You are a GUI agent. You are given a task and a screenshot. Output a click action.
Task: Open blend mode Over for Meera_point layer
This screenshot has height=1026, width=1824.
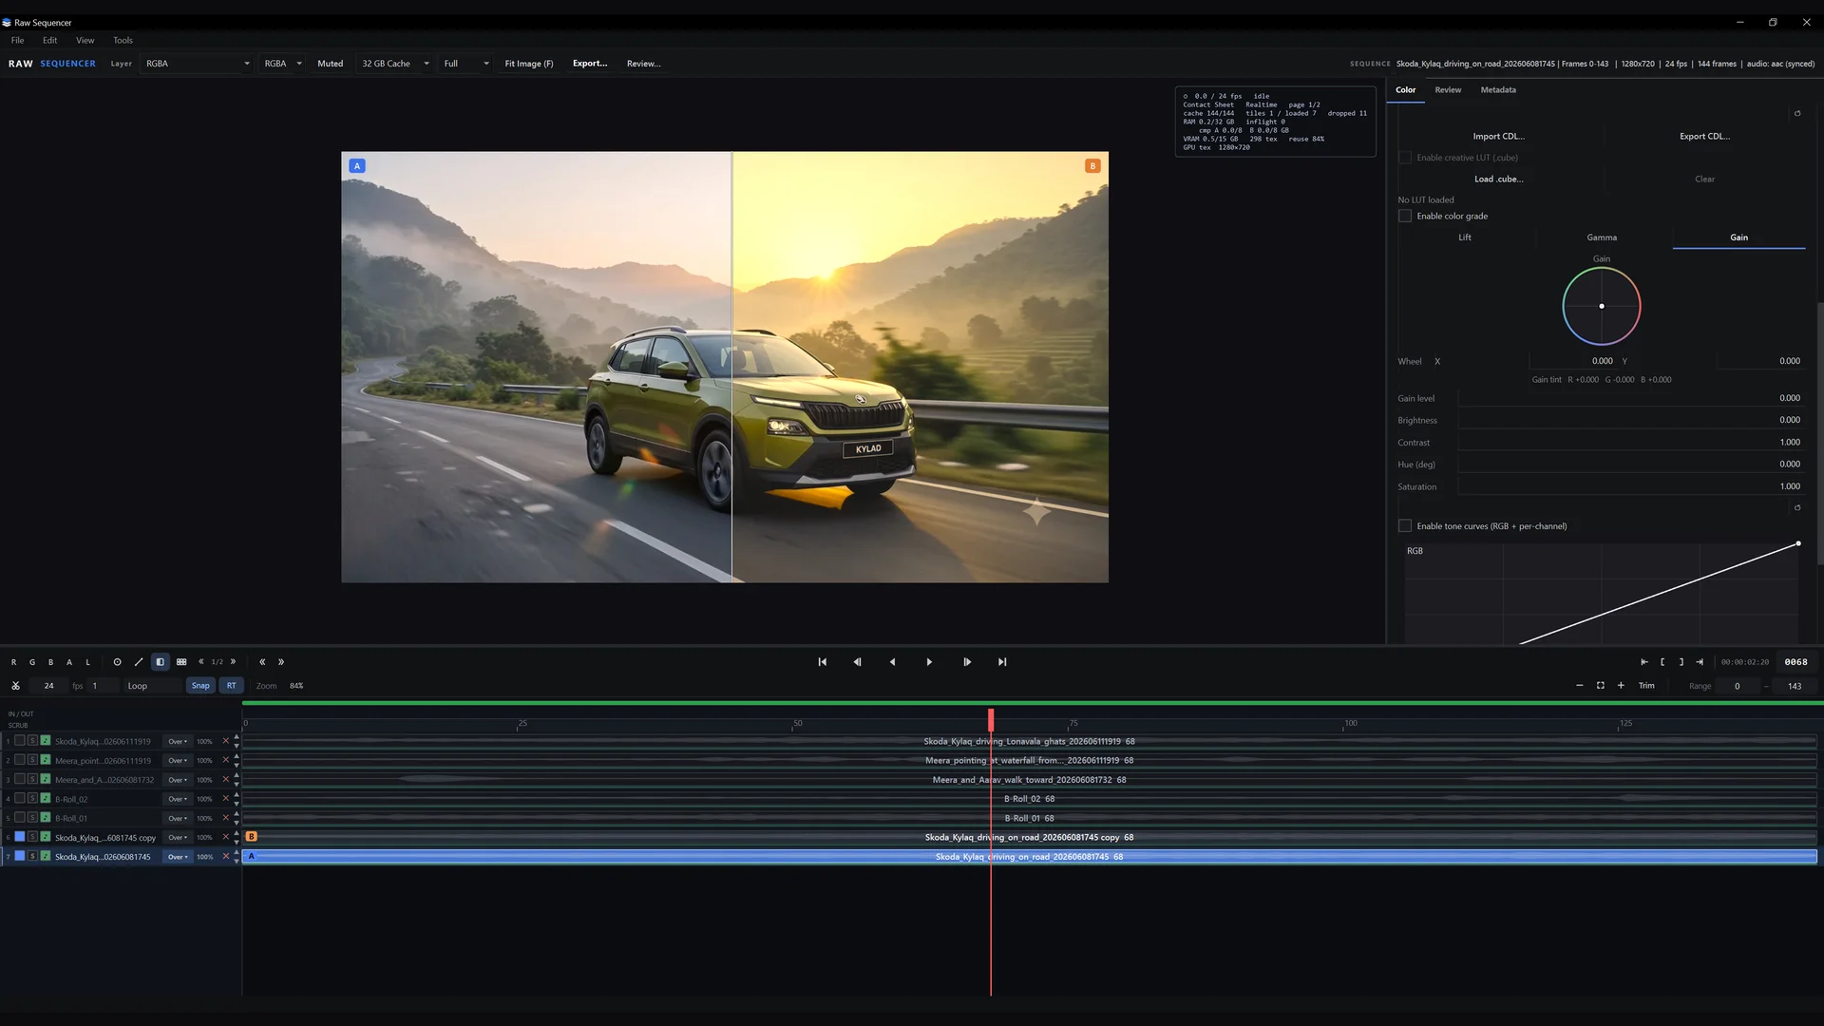pyautogui.click(x=178, y=761)
